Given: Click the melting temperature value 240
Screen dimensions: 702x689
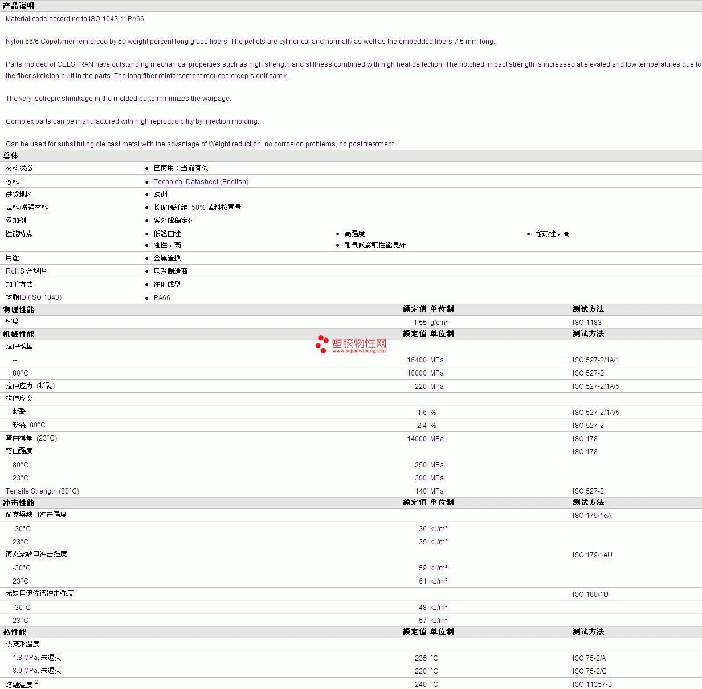Looking at the screenshot, I should [421, 684].
